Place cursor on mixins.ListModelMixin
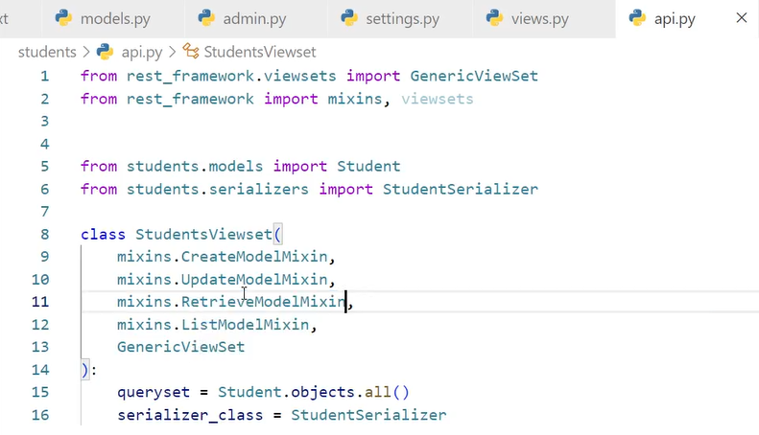Viewport: 759px width, 435px height. click(213, 325)
